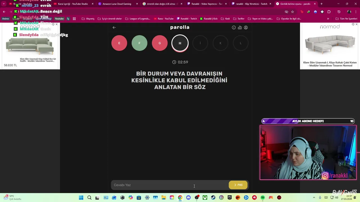Switch to the önemli olan doğru kilit Google tab
The height and width of the screenshot is (202, 360).
click(163, 4)
